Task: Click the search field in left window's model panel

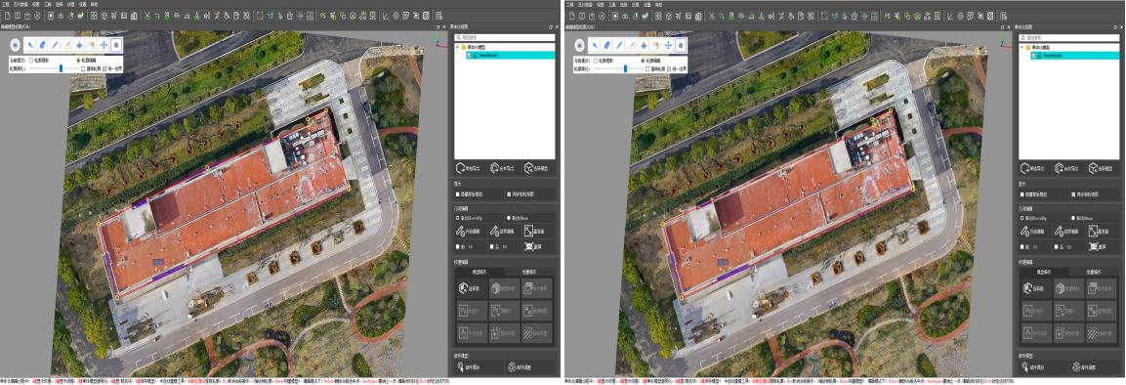Action: [505, 38]
